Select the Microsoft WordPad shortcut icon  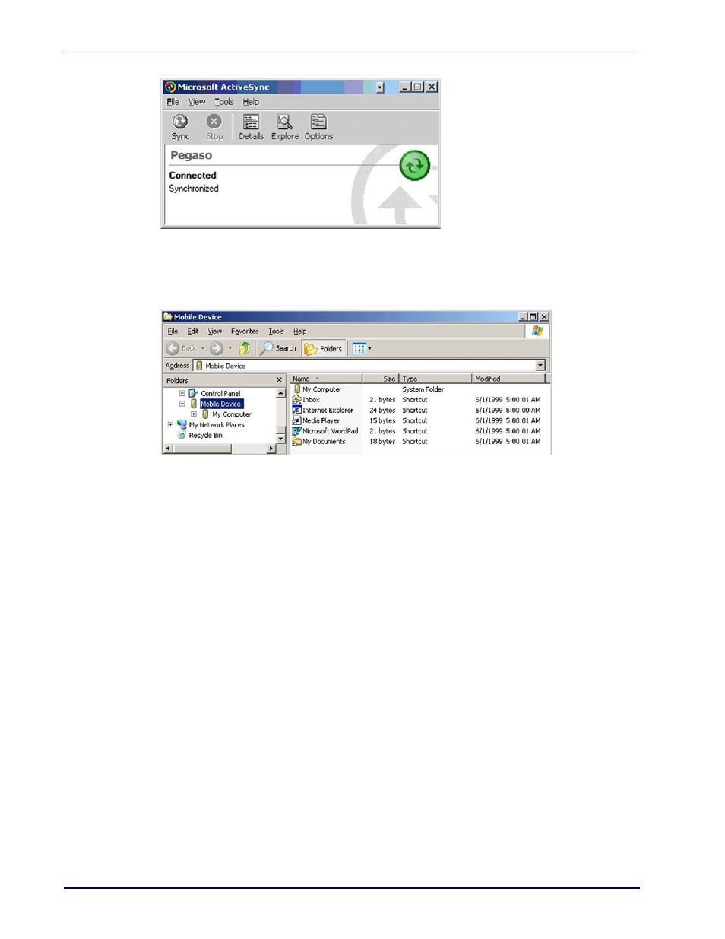point(296,430)
